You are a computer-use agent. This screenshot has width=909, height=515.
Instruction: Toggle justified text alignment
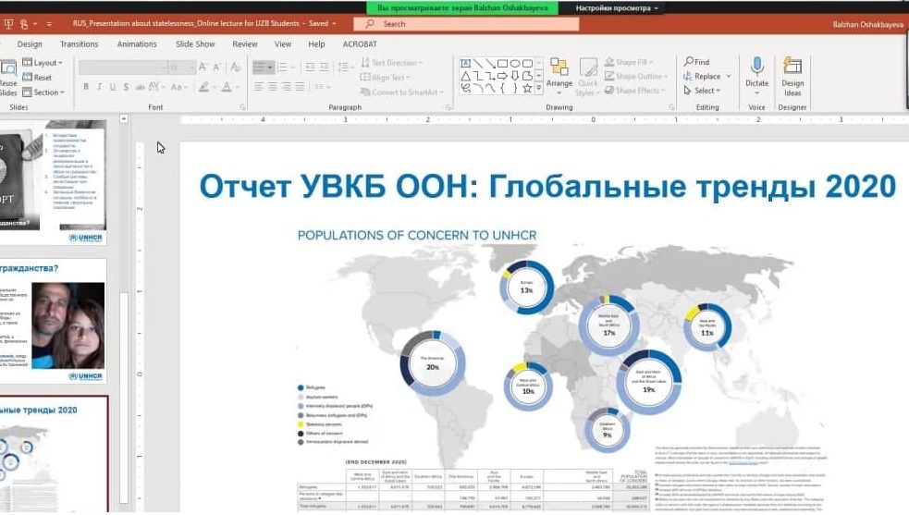click(300, 86)
